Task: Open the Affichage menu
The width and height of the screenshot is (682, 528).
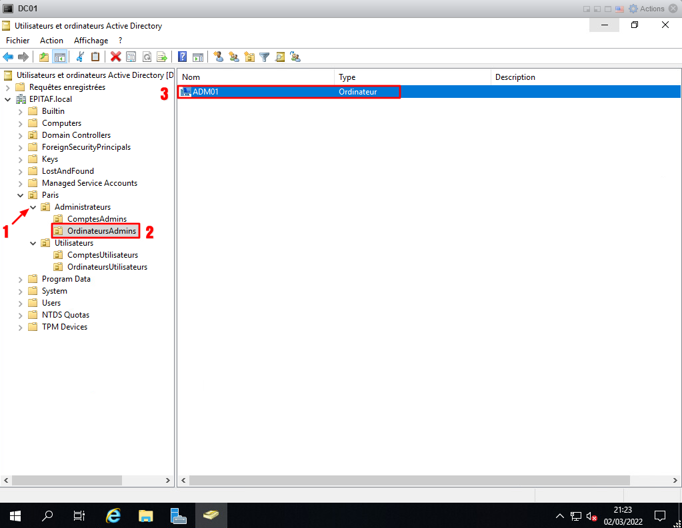Action: pos(91,41)
